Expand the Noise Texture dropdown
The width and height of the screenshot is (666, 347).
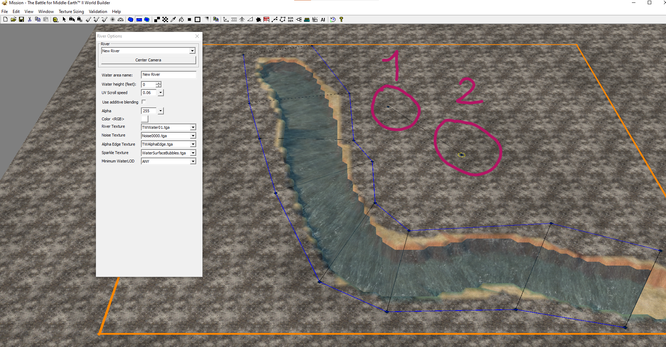[x=193, y=136]
